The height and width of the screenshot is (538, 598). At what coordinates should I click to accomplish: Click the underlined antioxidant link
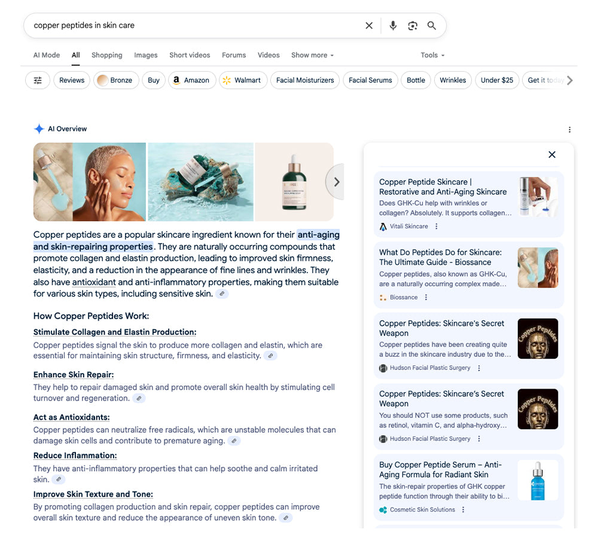(x=94, y=282)
